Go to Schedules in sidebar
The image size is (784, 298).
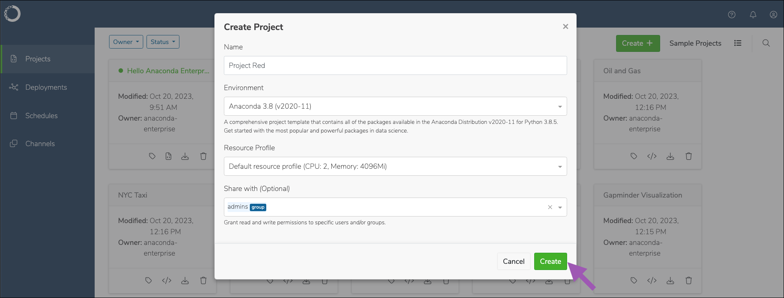[x=42, y=116]
